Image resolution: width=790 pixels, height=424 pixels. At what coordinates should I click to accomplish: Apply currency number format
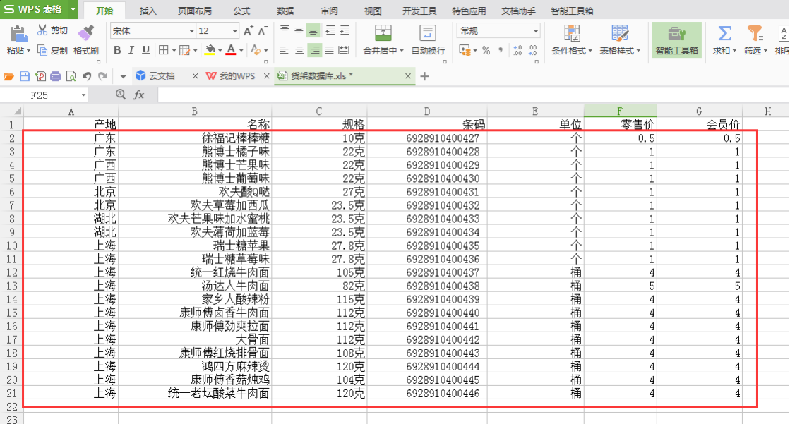pyautogui.click(x=465, y=50)
